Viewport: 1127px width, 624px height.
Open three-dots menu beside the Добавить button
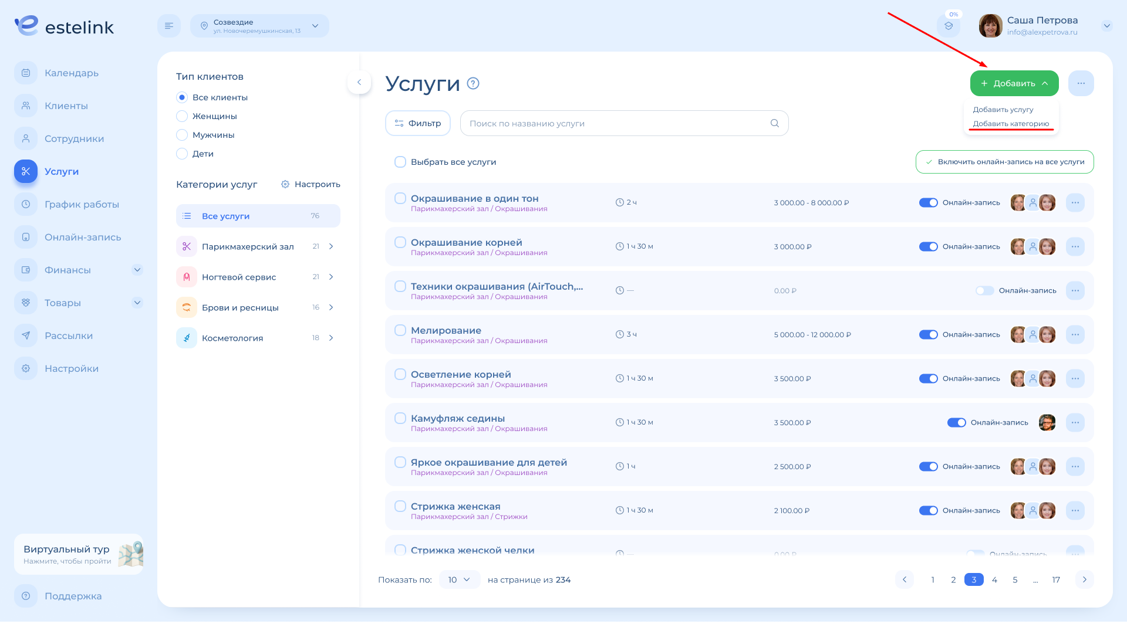1081,83
